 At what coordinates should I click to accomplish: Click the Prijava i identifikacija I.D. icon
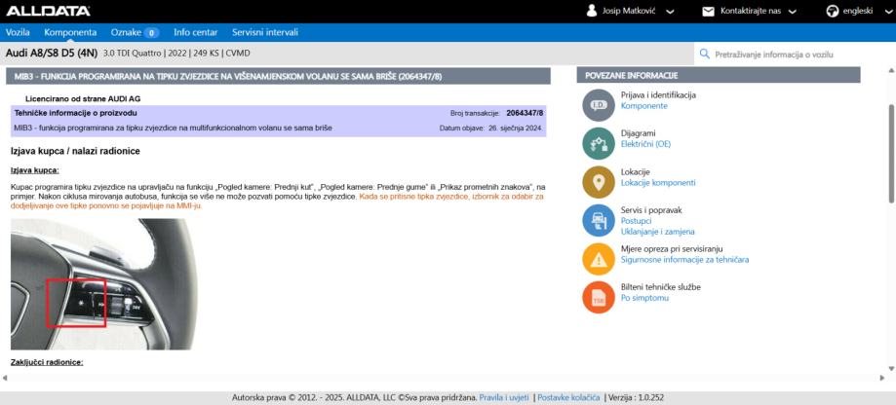599,105
